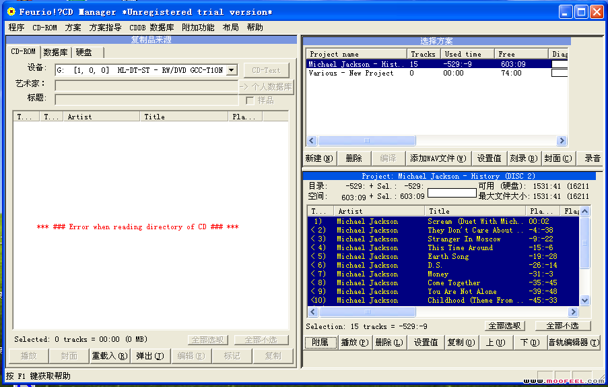Switch to the 硬盘 tab
The image size is (608, 387).
[83, 53]
